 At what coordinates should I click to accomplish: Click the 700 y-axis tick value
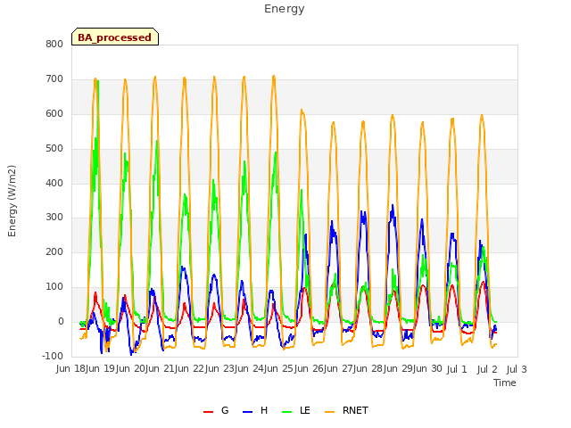coord(54,79)
